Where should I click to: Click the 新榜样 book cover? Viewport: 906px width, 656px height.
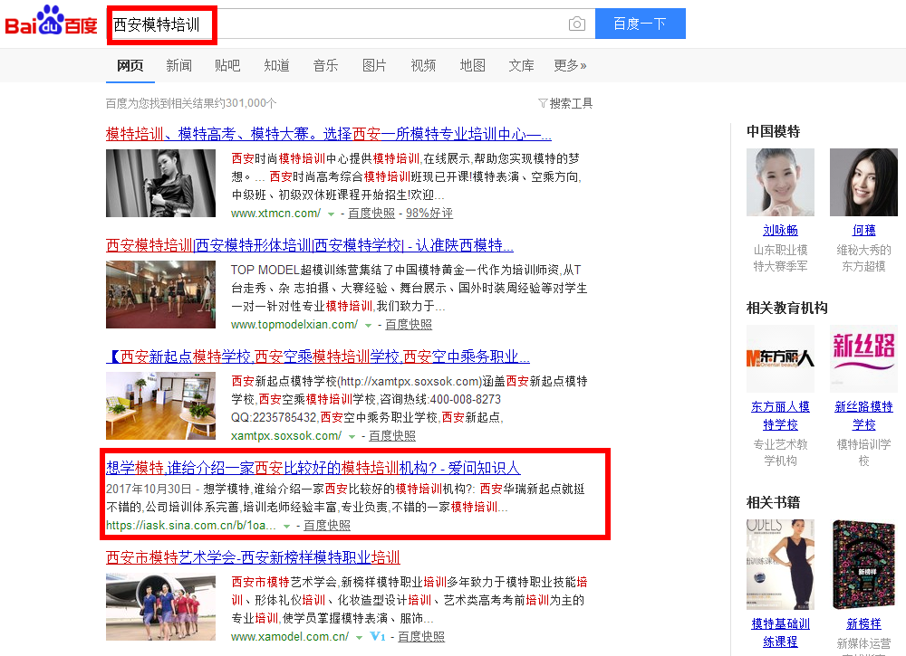863,565
